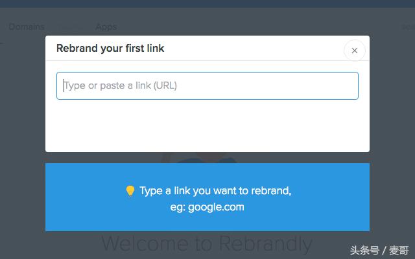Click the Type a link tip text
The image size is (415, 259).
(x=215, y=191)
